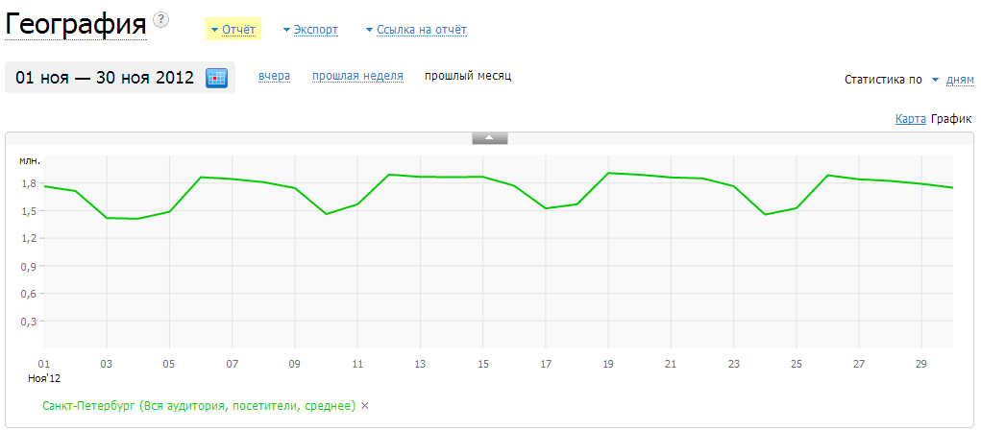Click the 1,8 y-axis label
This screenshot has width=981, height=431.
pos(30,183)
